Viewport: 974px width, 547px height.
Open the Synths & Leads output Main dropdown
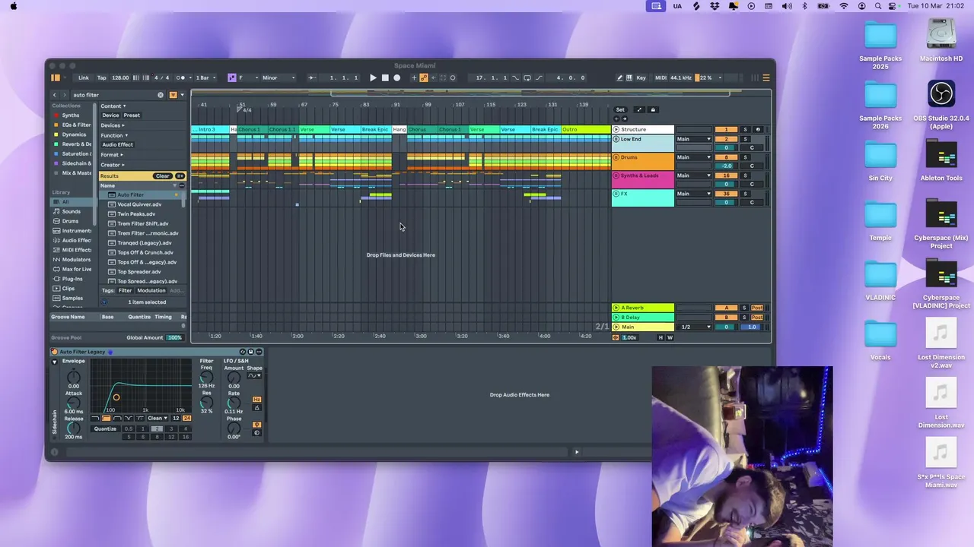point(694,175)
